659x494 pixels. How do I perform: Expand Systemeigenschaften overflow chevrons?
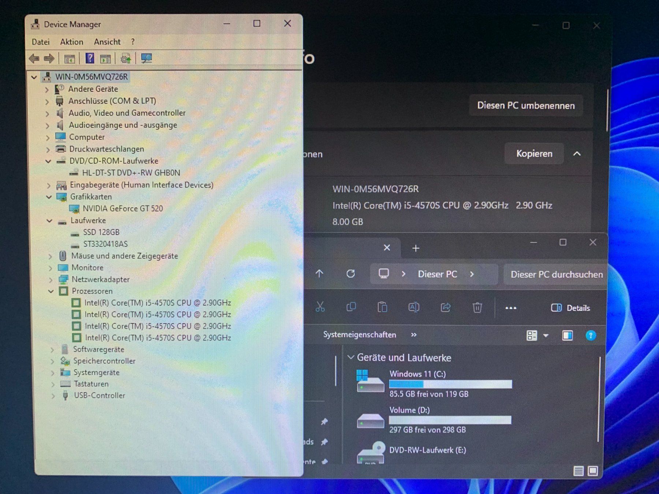pos(414,335)
